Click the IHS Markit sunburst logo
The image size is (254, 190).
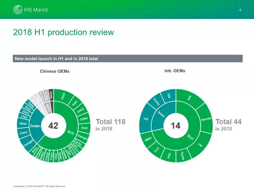coord(17,9)
